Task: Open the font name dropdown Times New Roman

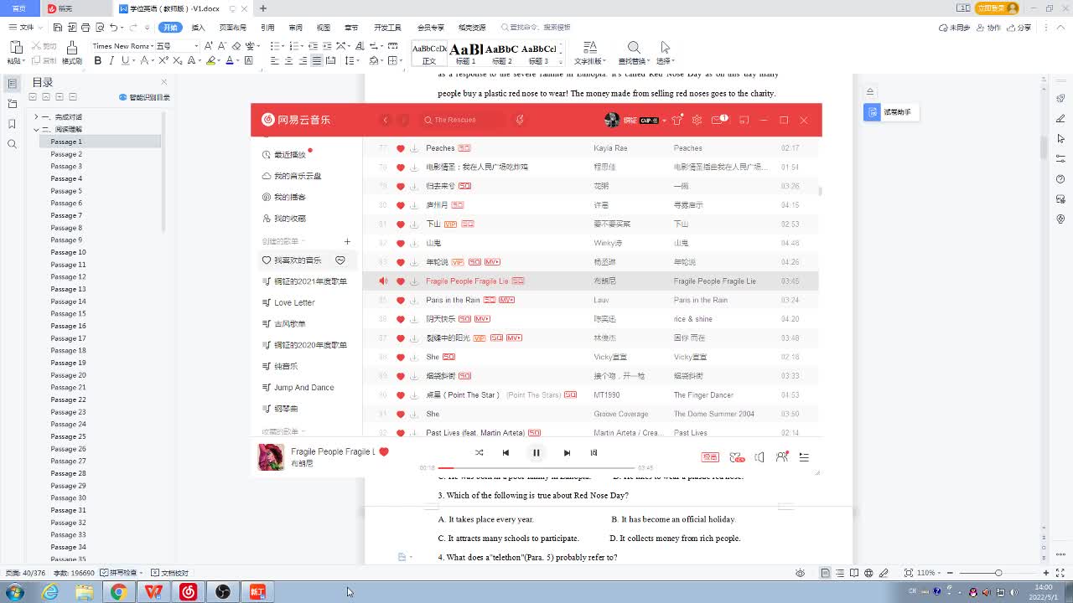Action: (195, 46)
